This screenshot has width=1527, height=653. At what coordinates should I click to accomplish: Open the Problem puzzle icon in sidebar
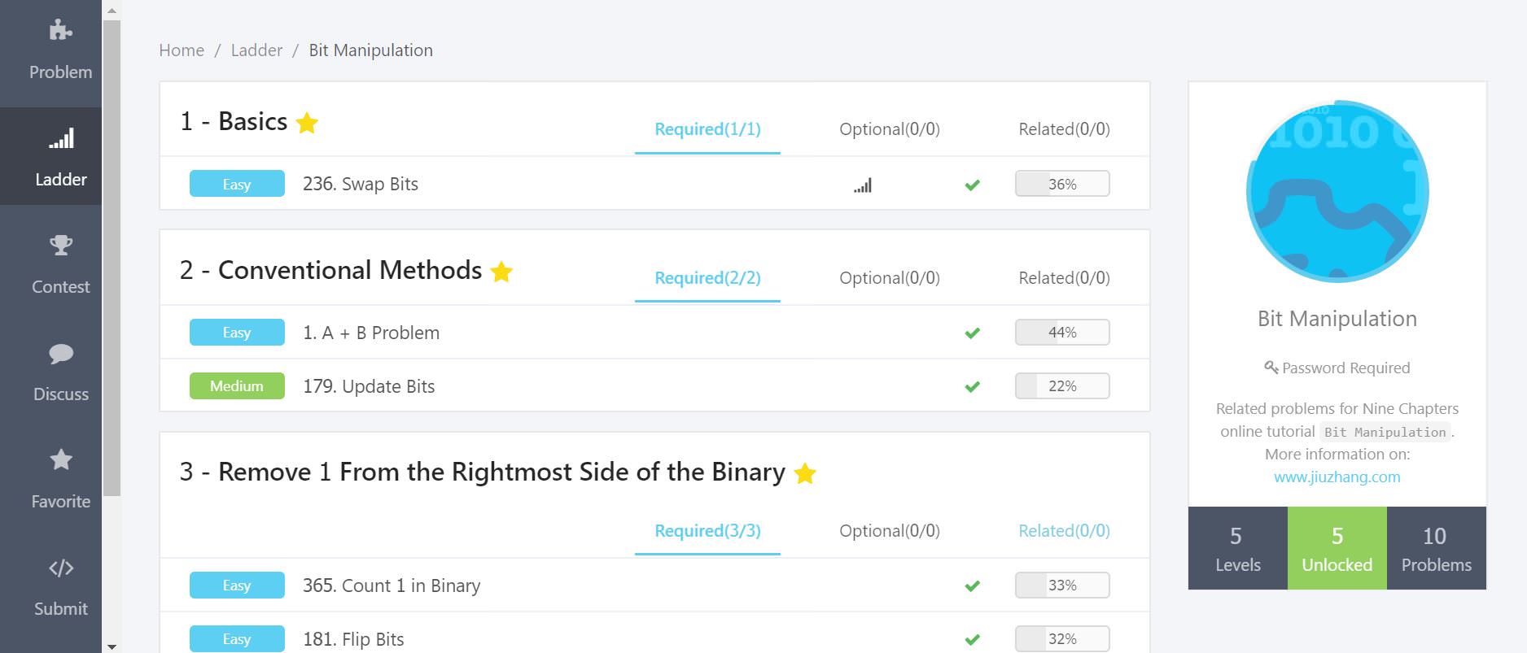coord(60,31)
